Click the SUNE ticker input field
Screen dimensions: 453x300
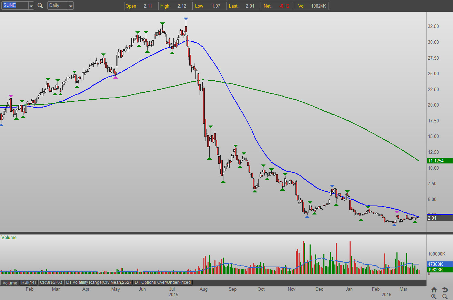pyautogui.click(x=15, y=6)
